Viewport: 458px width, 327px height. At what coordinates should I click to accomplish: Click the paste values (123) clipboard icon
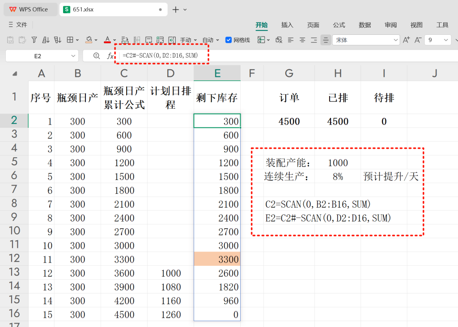tap(10, 40)
